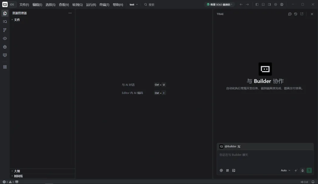Insert an @ mention in chat
The width and height of the screenshot is (318, 184).
(221, 170)
